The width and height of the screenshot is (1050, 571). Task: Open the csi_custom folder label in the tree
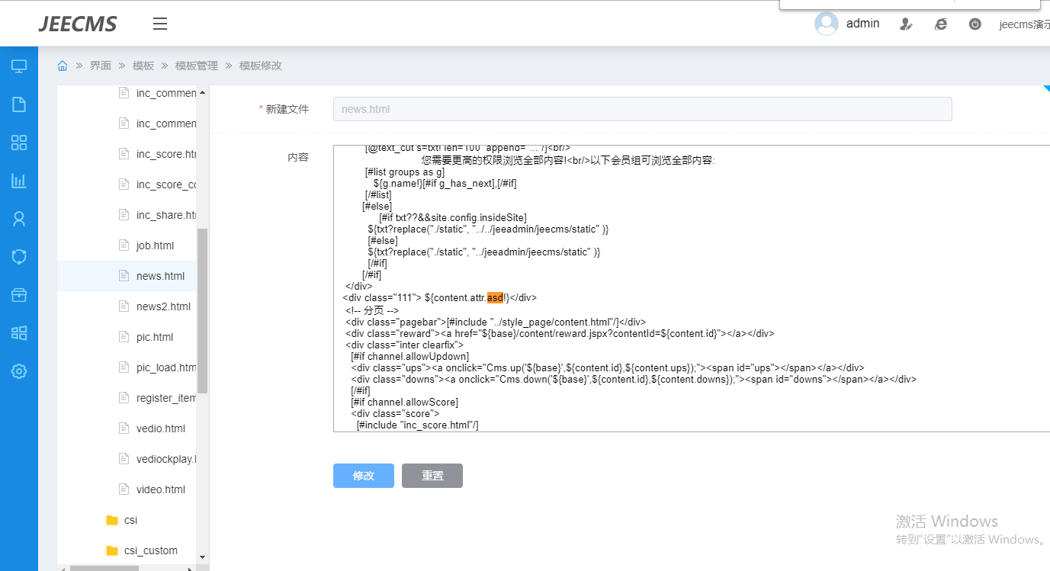[x=151, y=550]
